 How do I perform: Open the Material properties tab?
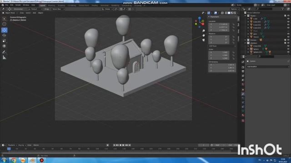coord(243,115)
